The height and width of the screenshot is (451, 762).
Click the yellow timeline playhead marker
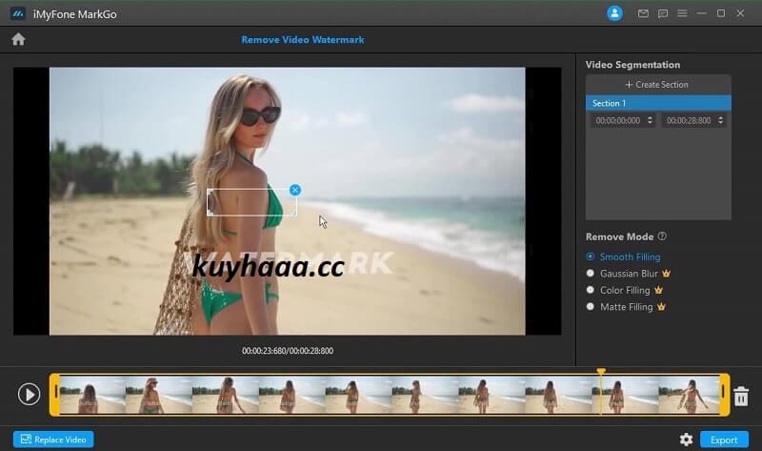(x=601, y=372)
